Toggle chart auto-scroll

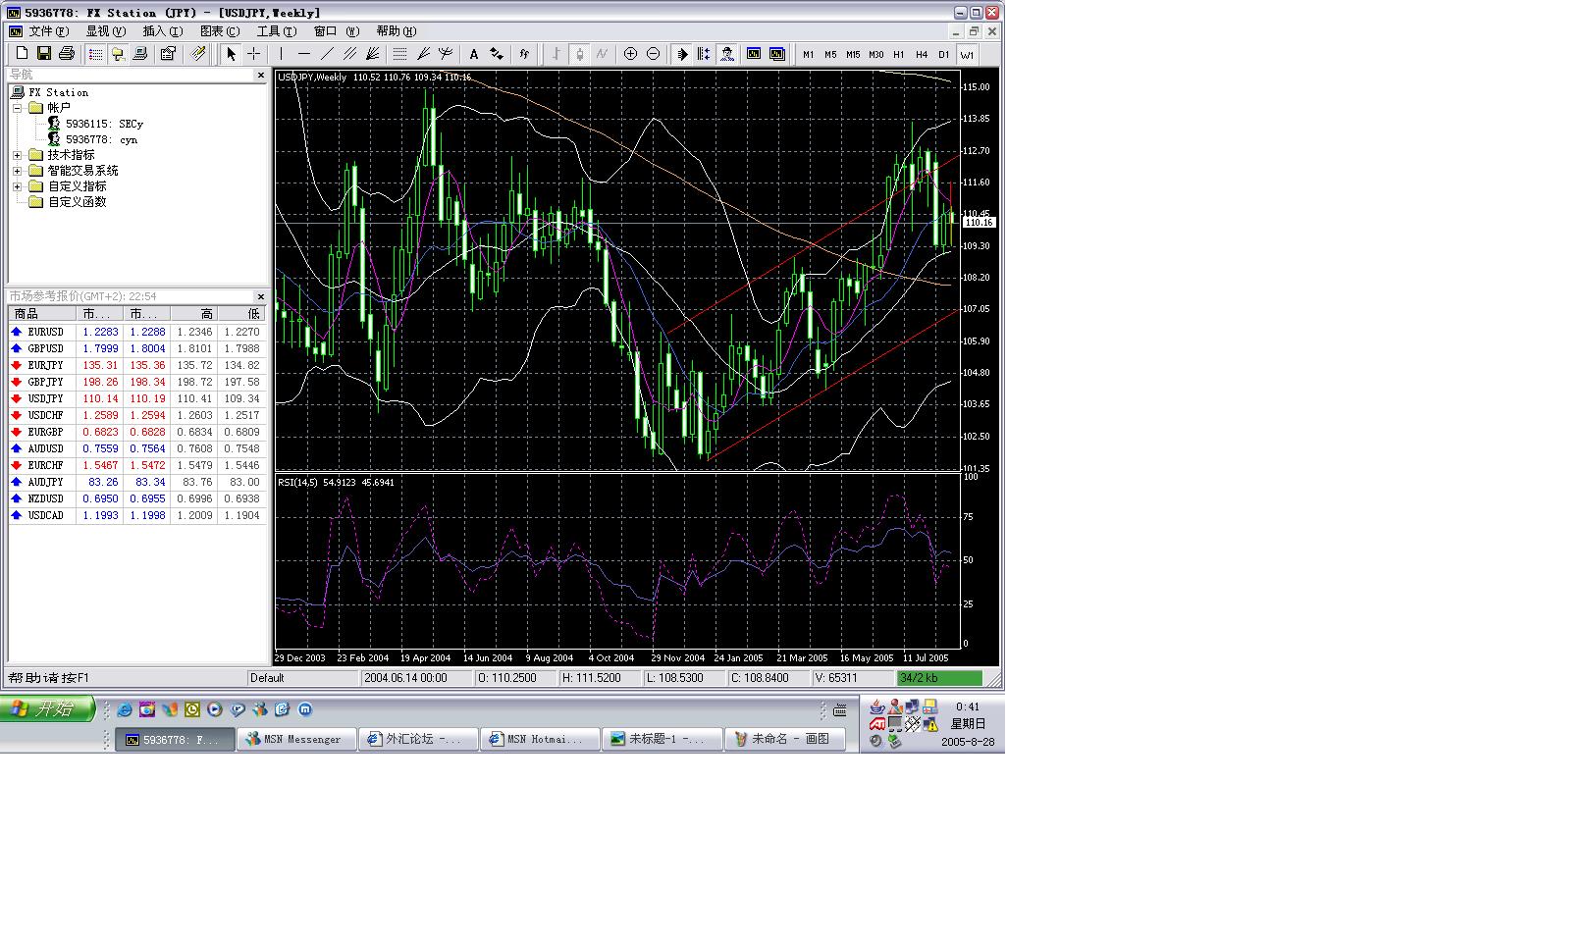(682, 54)
